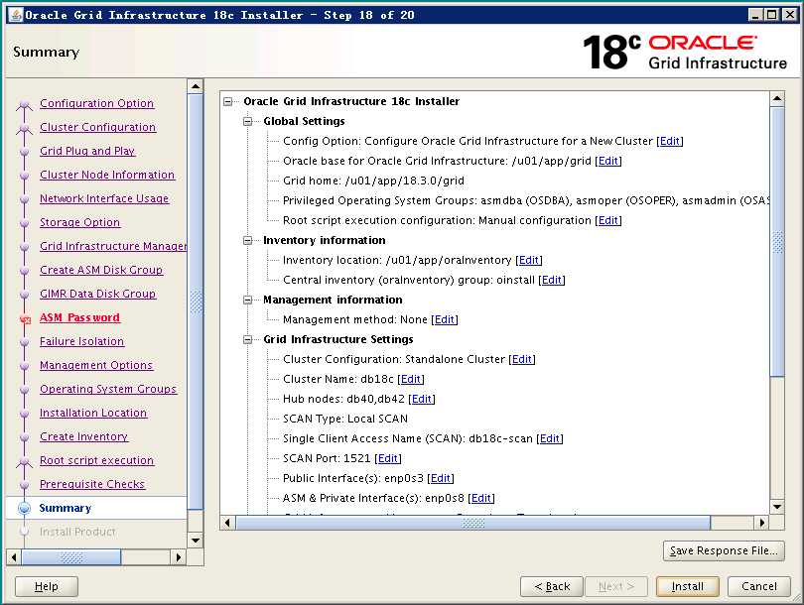Collapse the Grid Infrastructure Settings section
The width and height of the screenshot is (804, 605).
pyautogui.click(x=248, y=339)
